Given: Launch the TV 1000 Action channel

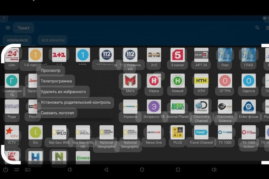Looking at the screenshot, I should [x=249, y=132].
